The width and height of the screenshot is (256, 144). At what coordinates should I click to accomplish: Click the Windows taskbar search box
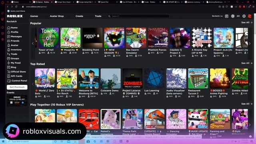30,141
